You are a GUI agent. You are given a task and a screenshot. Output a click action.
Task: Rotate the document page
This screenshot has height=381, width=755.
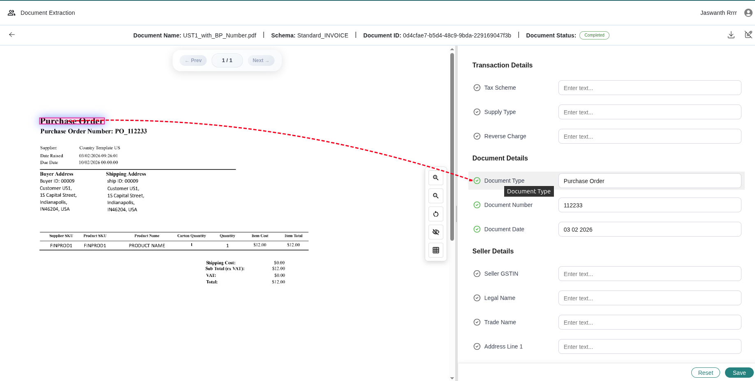(435, 214)
